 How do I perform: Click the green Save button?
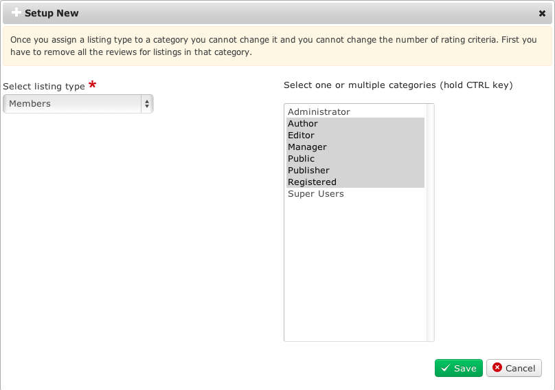pos(458,368)
